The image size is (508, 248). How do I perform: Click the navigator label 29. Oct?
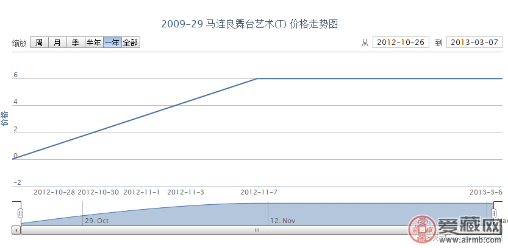click(x=97, y=221)
